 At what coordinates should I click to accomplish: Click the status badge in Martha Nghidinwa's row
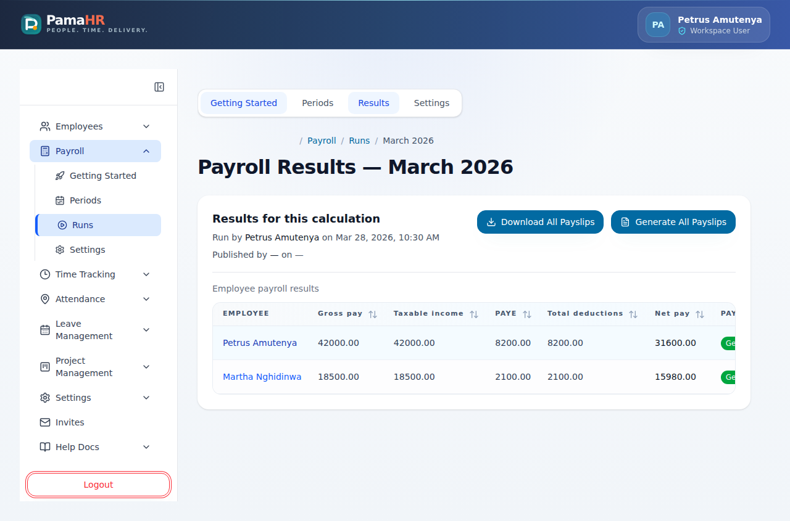(728, 377)
